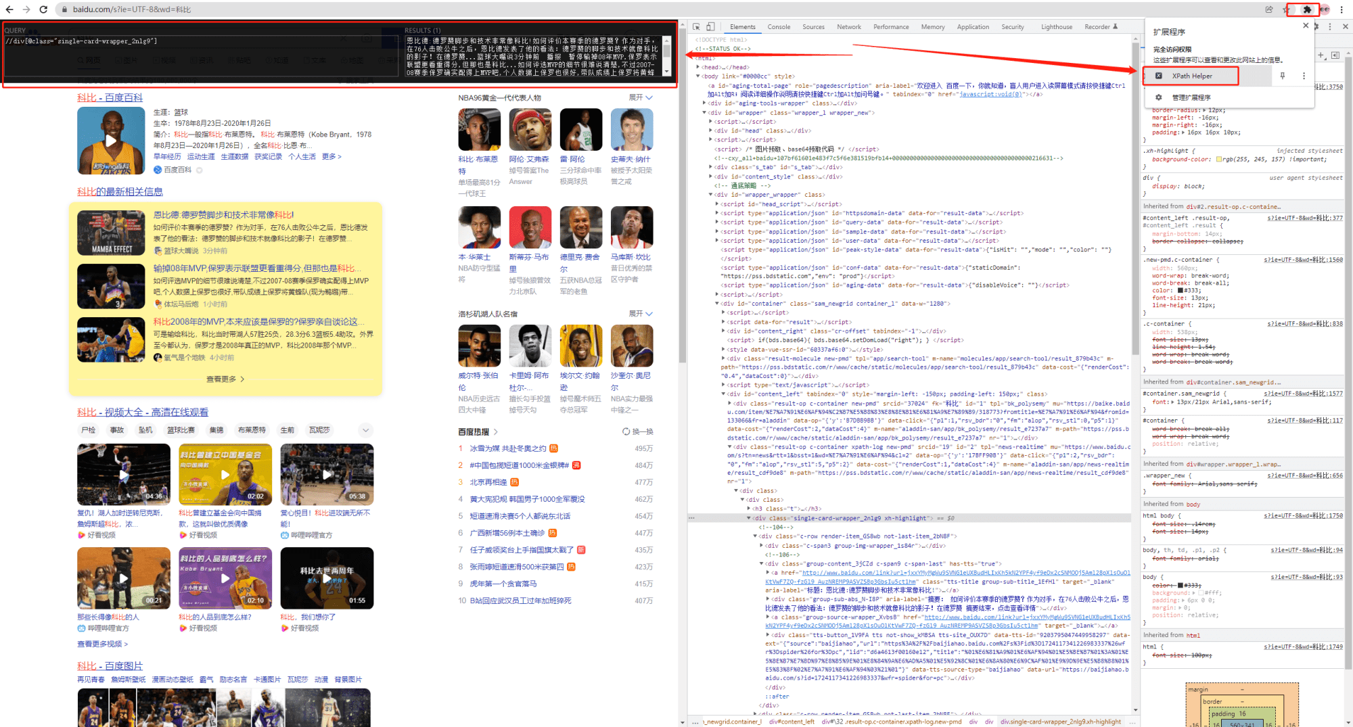Click the XPath RESULTS scrollbar down arrow
The height and width of the screenshot is (727, 1353).
667,72
